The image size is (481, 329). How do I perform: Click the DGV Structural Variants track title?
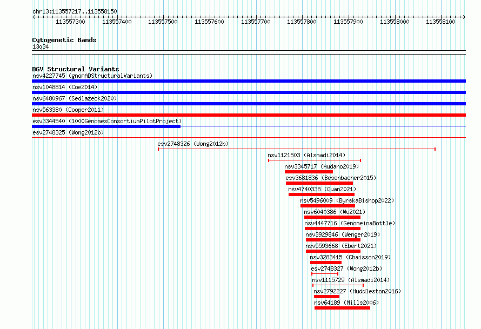(x=76, y=69)
